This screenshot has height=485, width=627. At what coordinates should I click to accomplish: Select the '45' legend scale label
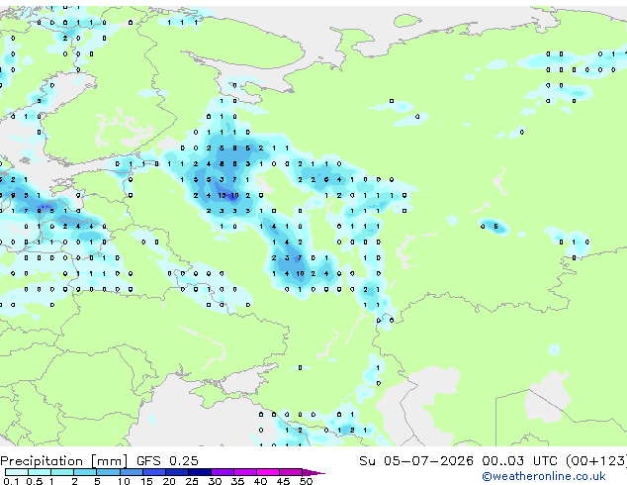(x=283, y=481)
